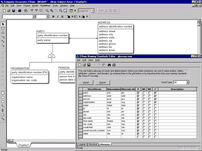The width and height of the screenshot is (202, 151).
Task: Open the font size dropdown arrow
Action: [47, 17]
